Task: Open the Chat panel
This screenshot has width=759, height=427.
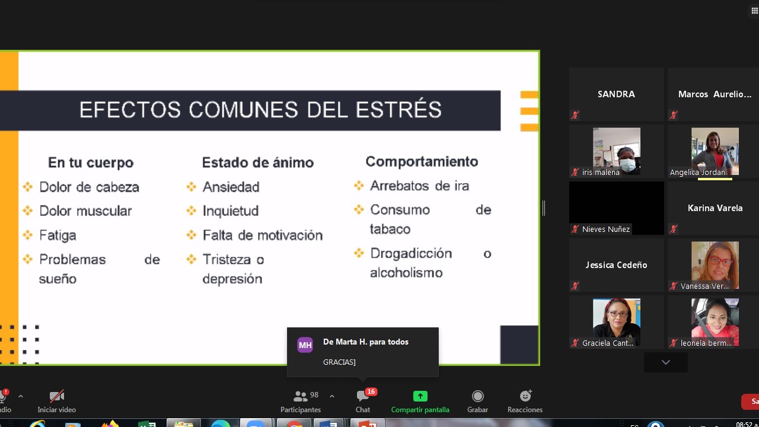Action: click(x=363, y=401)
